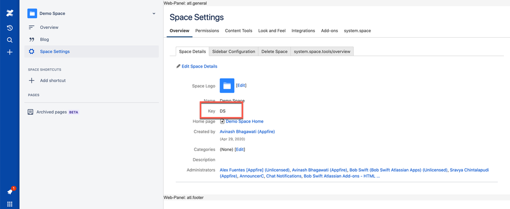510x209 pixels.
Task: Open the Recent pages clock icon
Action: pyautogui.click(x=10, y=27)
